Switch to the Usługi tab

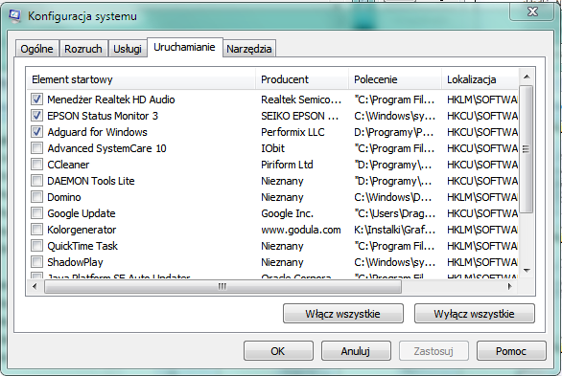[x=128, y=49]
